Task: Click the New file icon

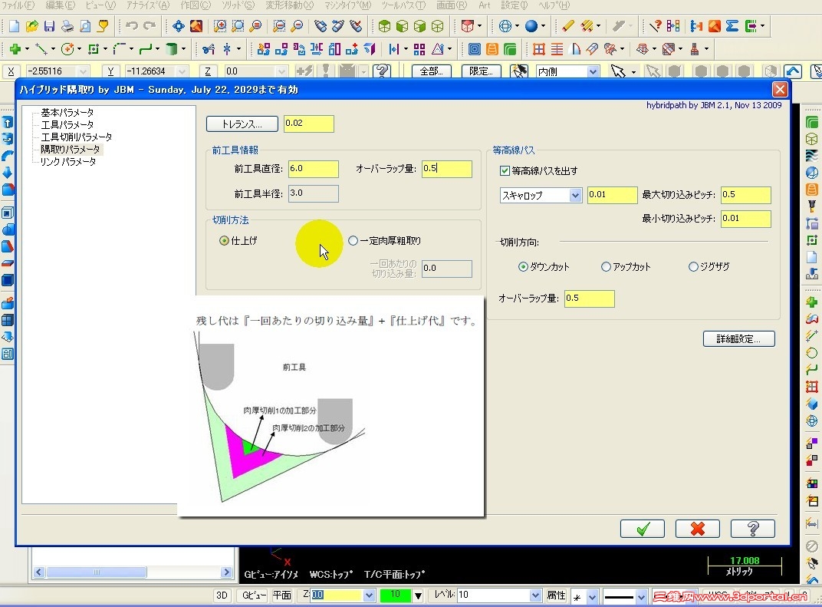Action: point(14,25)
